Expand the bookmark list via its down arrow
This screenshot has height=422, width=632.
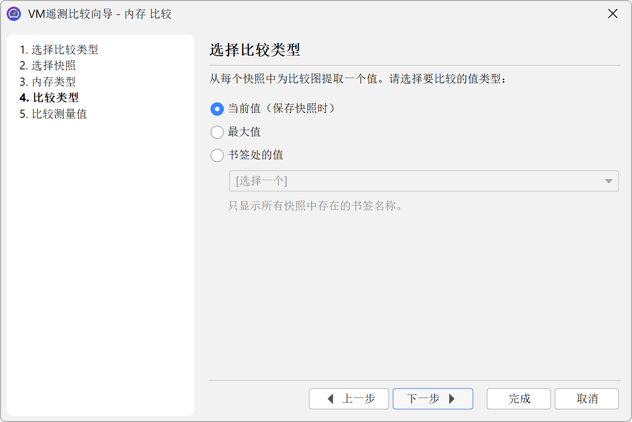point(608,181)
